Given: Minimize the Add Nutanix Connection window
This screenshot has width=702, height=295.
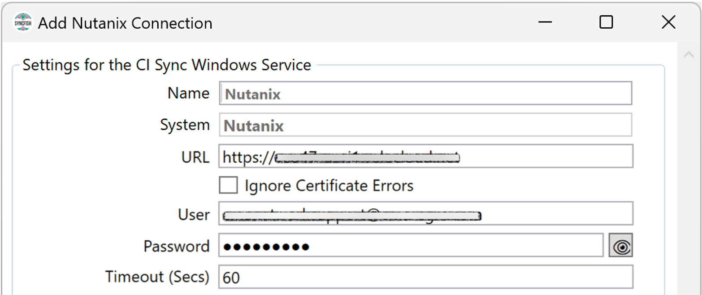Looking at the screenshot, I should click(x=545, y=22).
